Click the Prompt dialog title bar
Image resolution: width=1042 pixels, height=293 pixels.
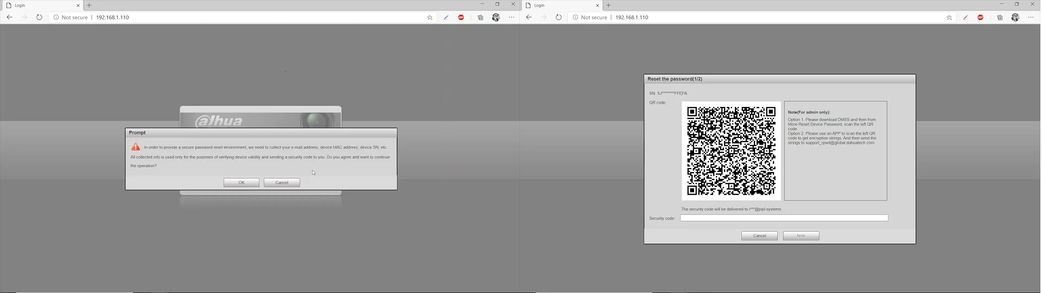coord(261,132)
